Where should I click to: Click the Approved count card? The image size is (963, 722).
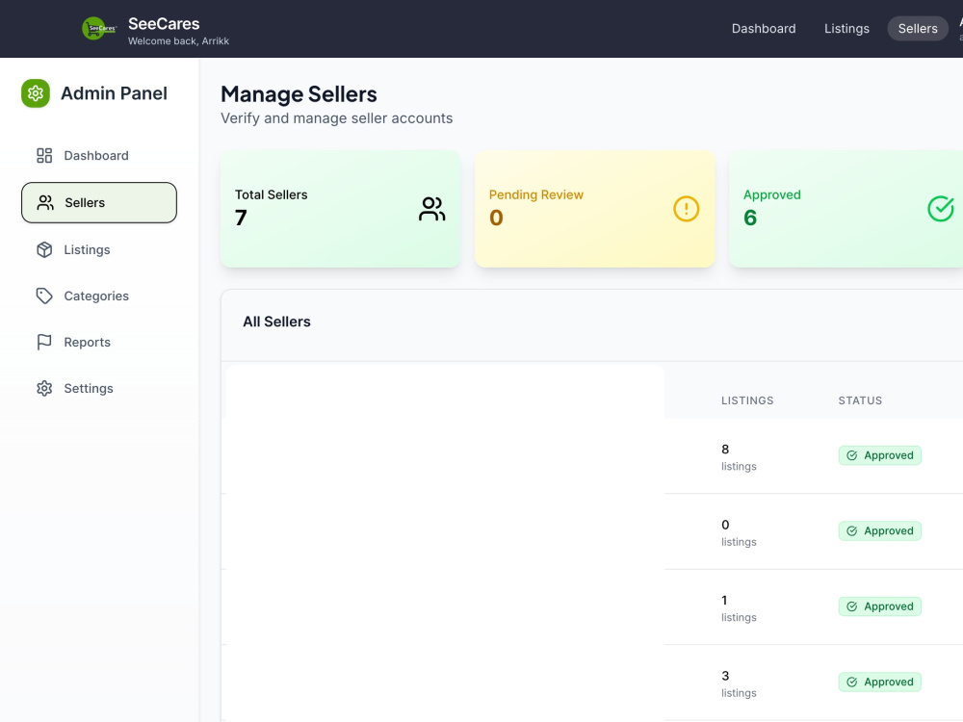pyautogui.click(x=846, y=209)
